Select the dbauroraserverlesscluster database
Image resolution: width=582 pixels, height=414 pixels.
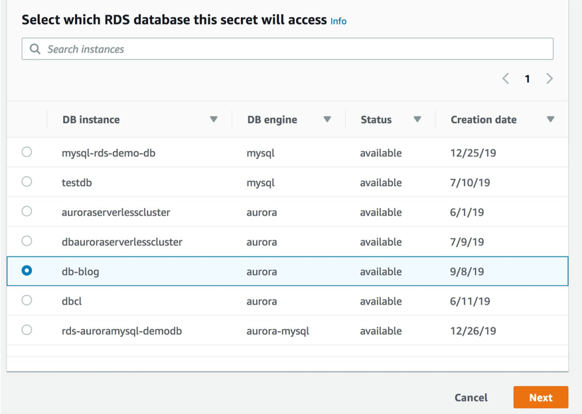coord(27,241)
